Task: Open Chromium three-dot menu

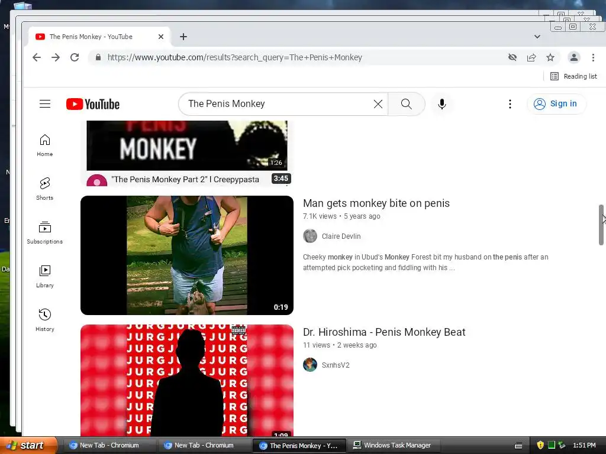Action: click(x=593, y=57)
